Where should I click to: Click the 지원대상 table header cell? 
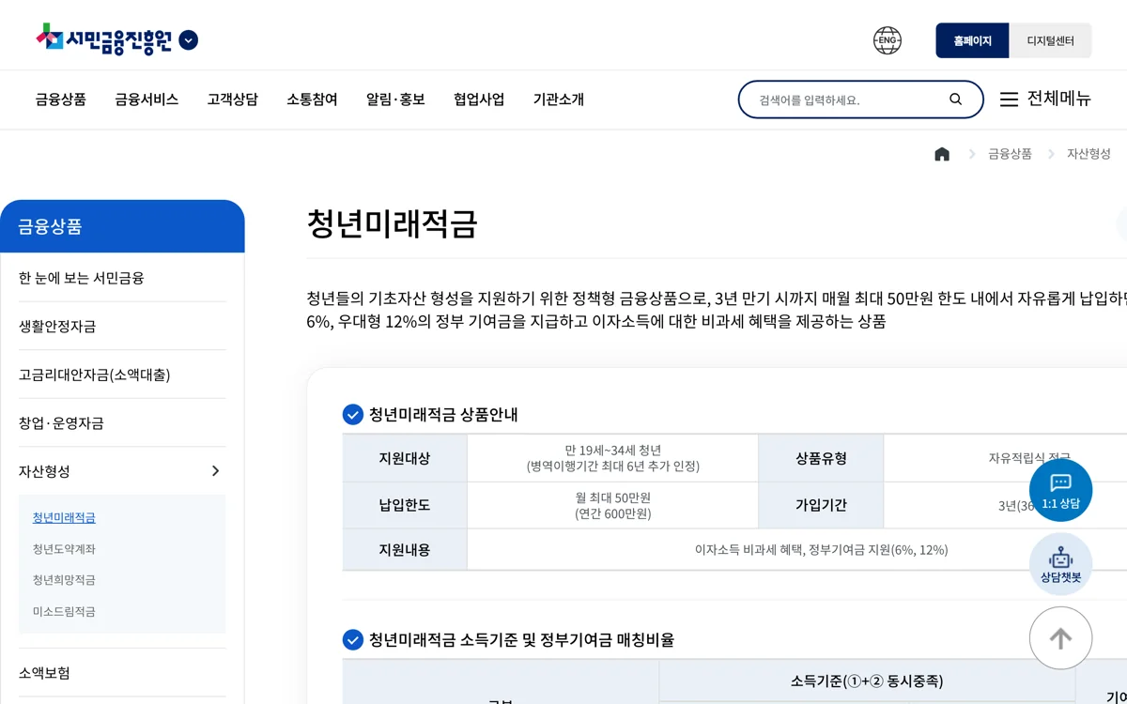coord(405,458)
